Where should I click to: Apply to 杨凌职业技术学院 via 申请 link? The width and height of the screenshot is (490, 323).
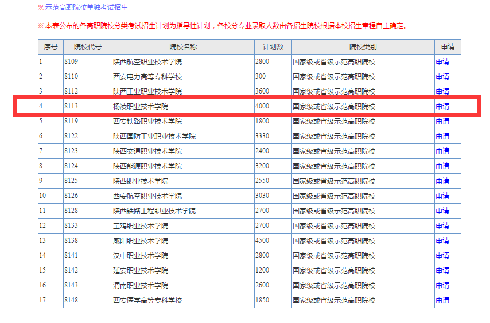tap(442, 106)
